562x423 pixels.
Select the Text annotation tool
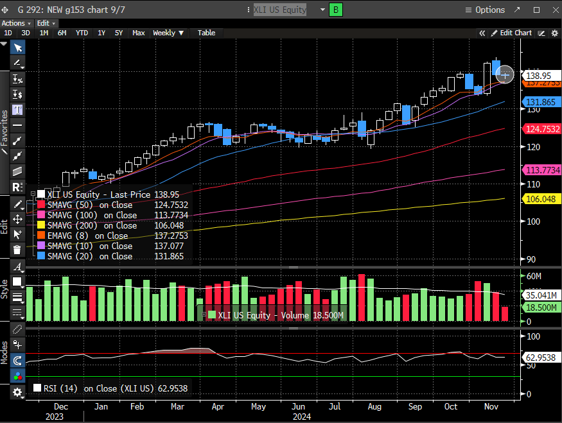[x=17, y=110]
